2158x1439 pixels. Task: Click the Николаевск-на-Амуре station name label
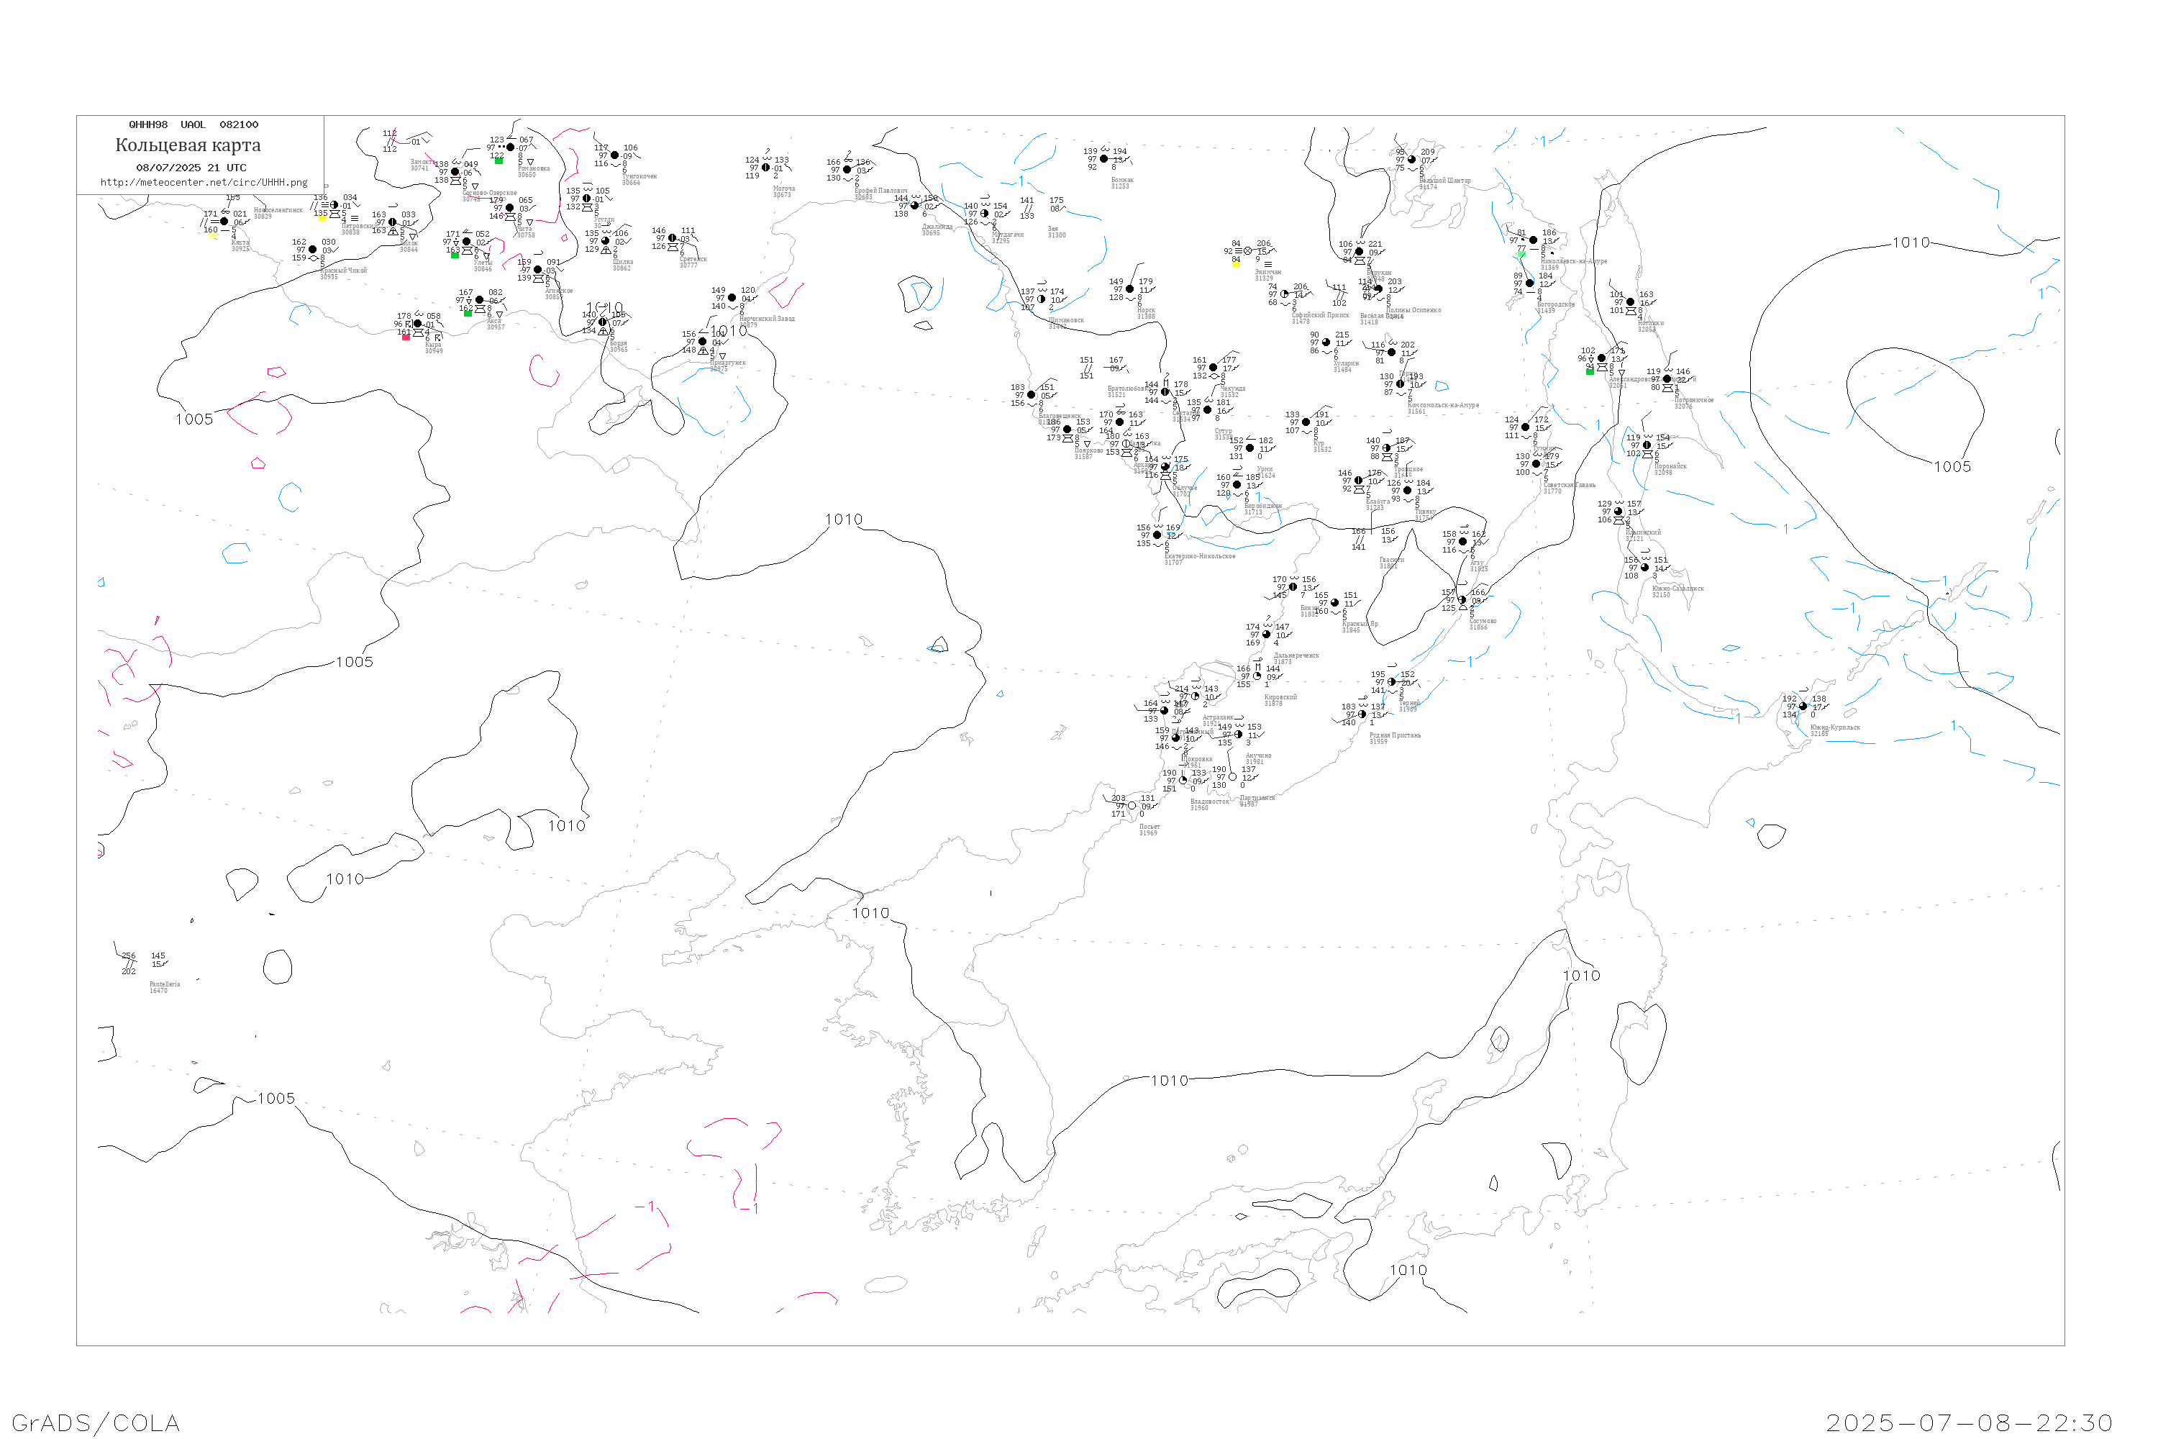coord(1574,262)
